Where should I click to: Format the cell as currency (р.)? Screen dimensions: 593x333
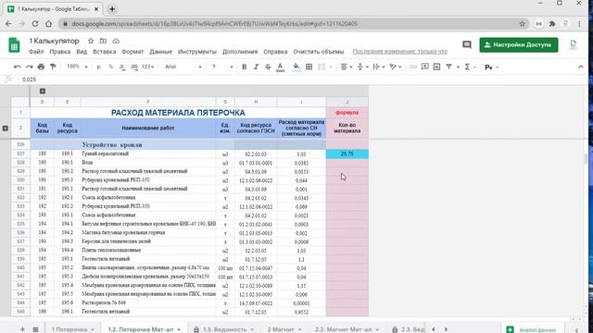pyautogui.click(x=99, y=67)
